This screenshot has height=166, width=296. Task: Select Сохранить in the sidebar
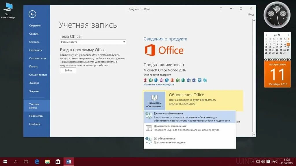(36, 50)
